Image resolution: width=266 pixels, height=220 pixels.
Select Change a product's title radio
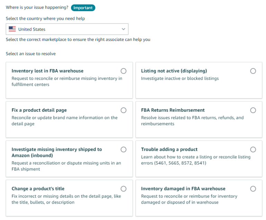[123, 189]
